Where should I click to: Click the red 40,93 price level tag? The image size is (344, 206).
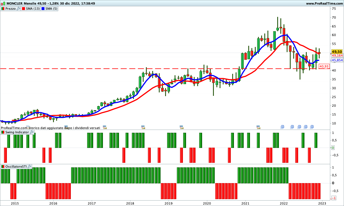(x=324, y=66)
